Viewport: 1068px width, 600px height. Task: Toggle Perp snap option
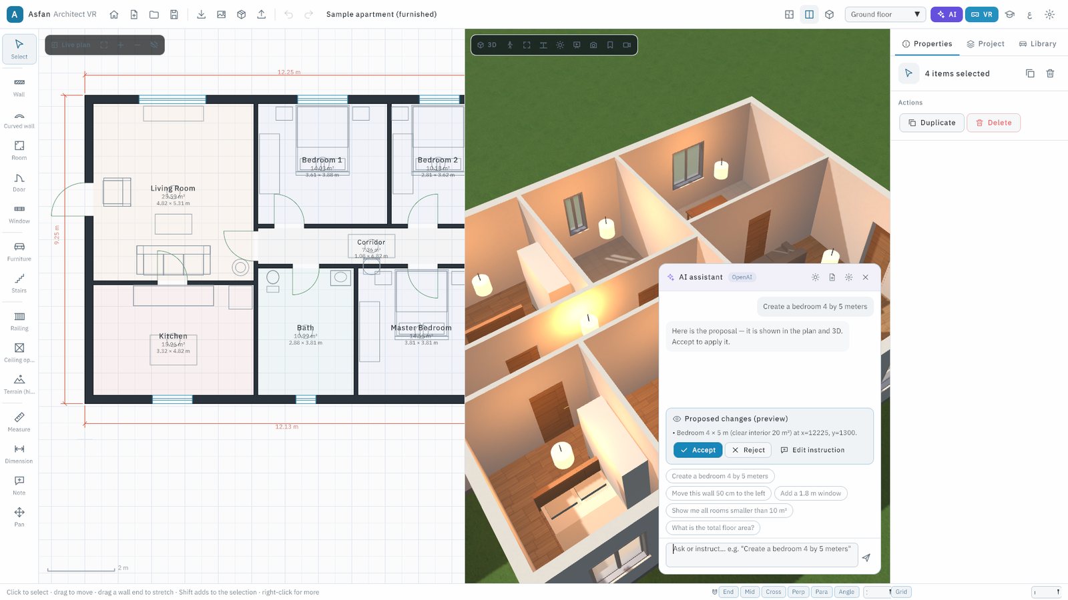click(x=798, y=592)
